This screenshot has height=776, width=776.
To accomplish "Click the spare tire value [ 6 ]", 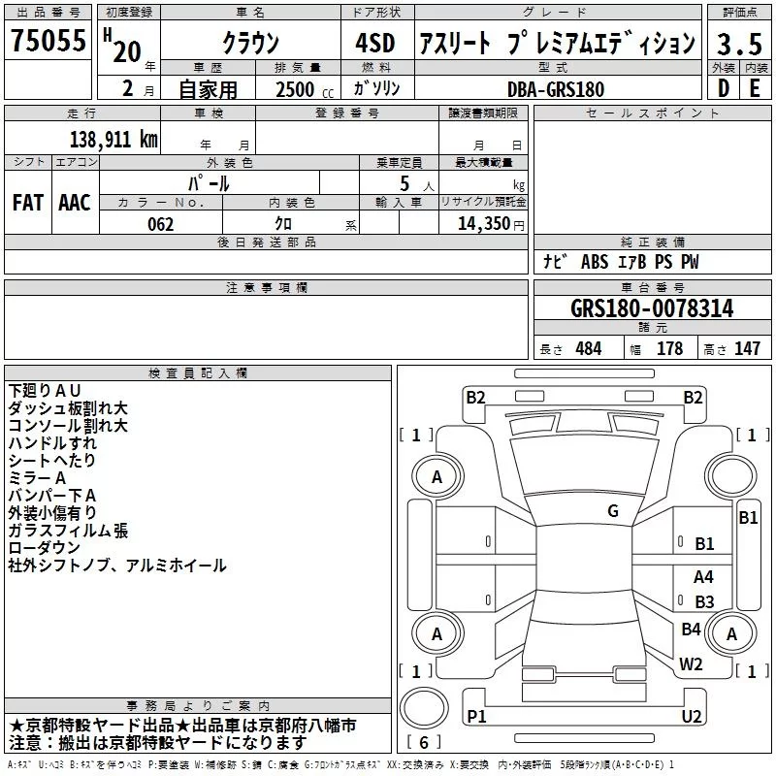I will 424,742.
